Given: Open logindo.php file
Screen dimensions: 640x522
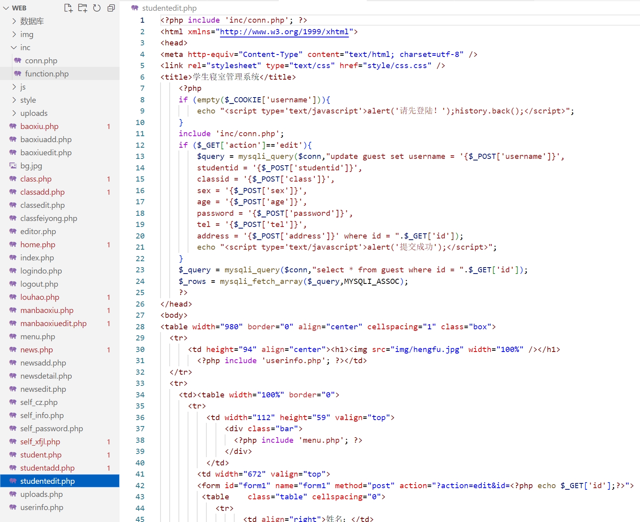Looking at the screenshot, I should [60, 271].
